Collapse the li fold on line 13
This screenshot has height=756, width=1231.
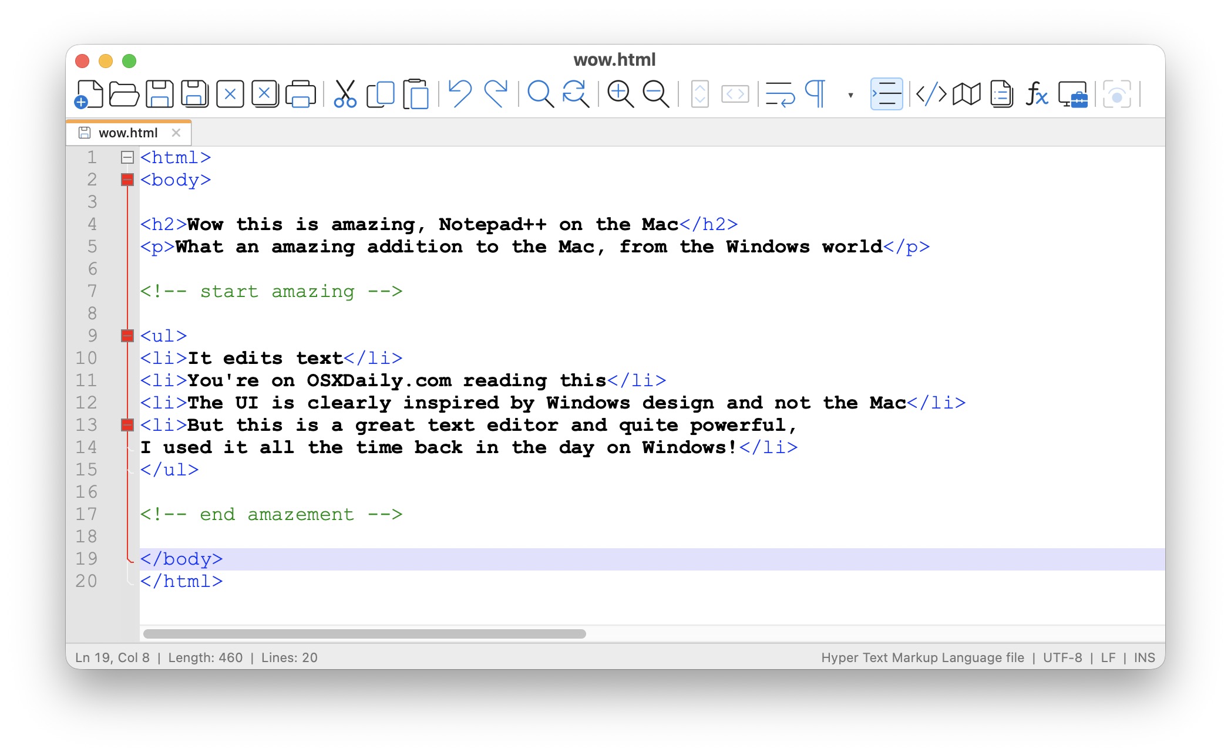click(127, 425)
